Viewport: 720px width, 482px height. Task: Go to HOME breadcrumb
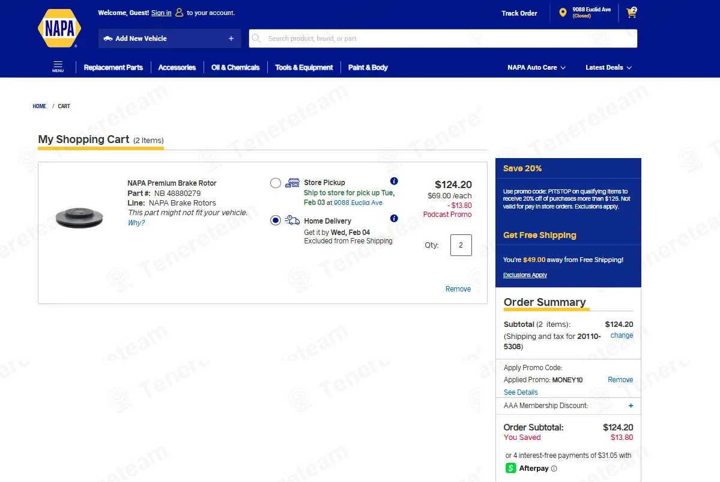point(40,106)
